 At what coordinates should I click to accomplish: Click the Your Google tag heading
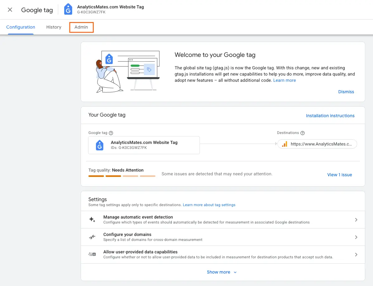click(x=107, y=115)
